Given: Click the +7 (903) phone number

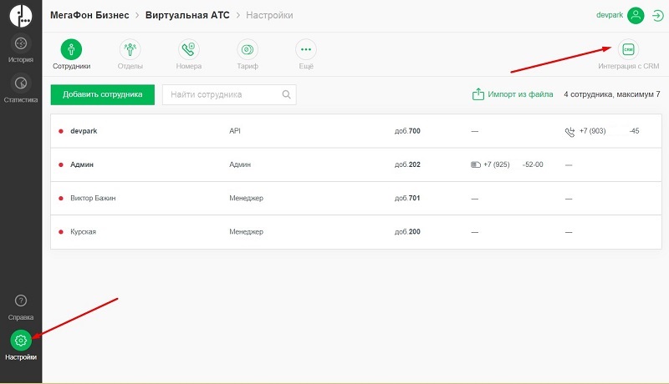Looking at the screenshot, I should click(609, 131).
